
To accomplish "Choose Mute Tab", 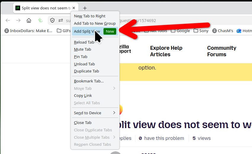I will tap(95, 49).
